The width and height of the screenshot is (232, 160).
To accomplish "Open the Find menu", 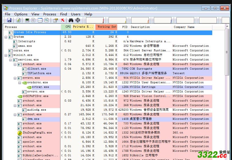I will pos(64,14).
